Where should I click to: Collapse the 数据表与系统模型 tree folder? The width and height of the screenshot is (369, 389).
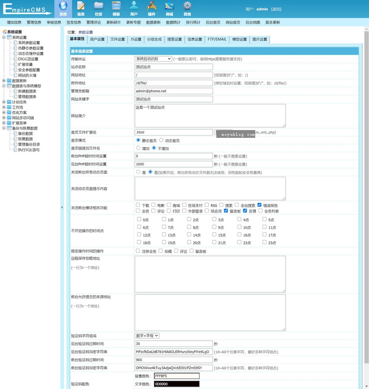tap(4, 86)
